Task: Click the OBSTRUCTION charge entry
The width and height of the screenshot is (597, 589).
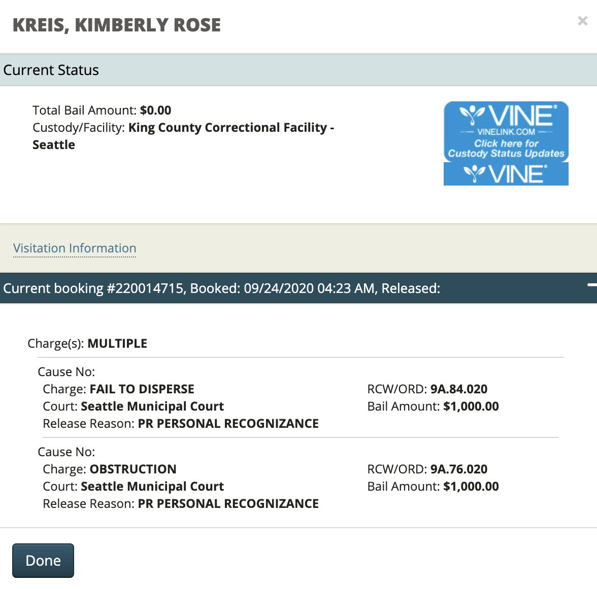Action: tap(133, 469)
